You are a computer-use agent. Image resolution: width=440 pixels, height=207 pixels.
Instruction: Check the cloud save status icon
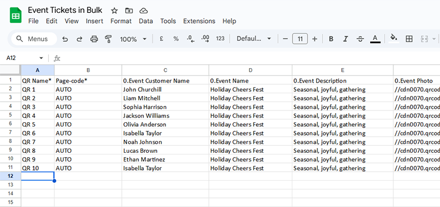click(144, 11)
